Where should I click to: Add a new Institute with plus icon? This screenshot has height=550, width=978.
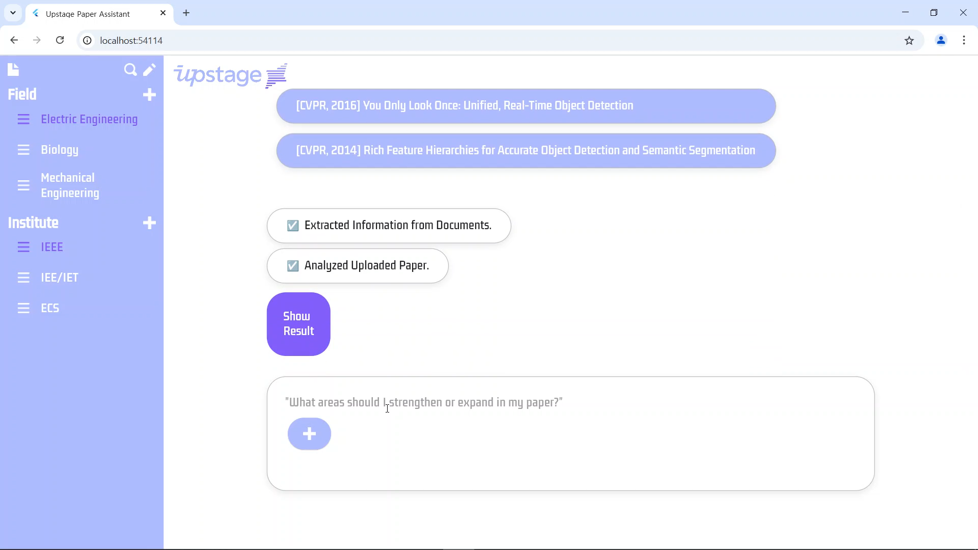[149, 223]
